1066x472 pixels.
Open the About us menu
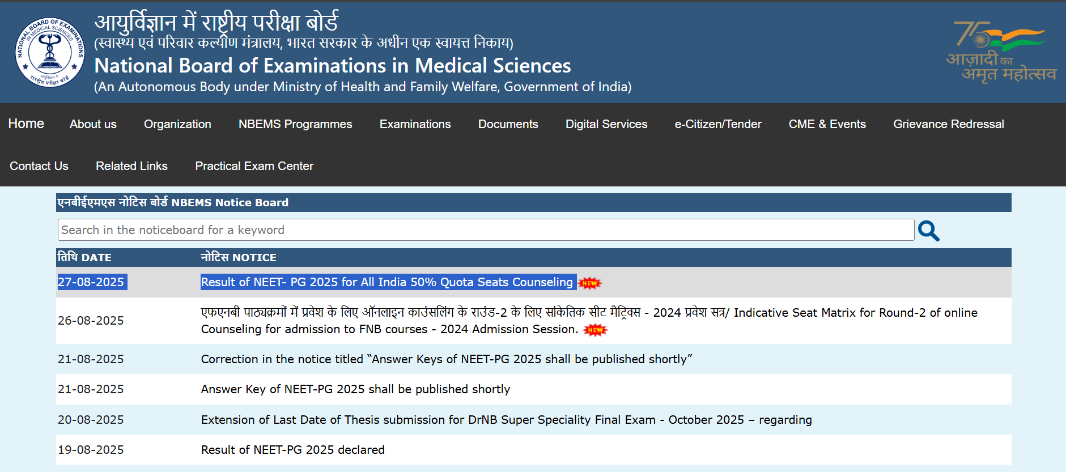(93, 124)
